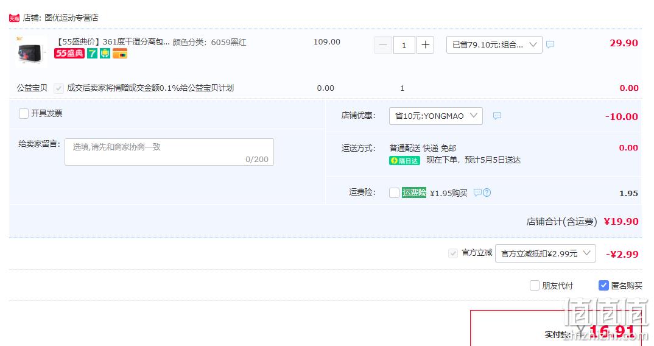This screenshot has height=346, width=654.
Task: Open the 省10元:YONGMAO store coupon dropdown
Action: click(x=436, y=116)
